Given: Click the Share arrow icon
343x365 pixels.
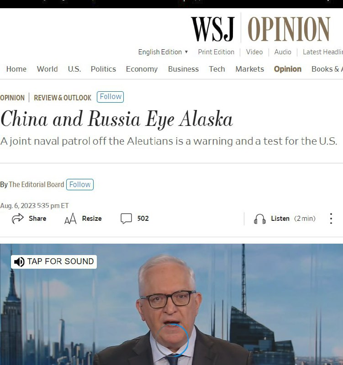Looking at the screenshot, I should point(18,219).
